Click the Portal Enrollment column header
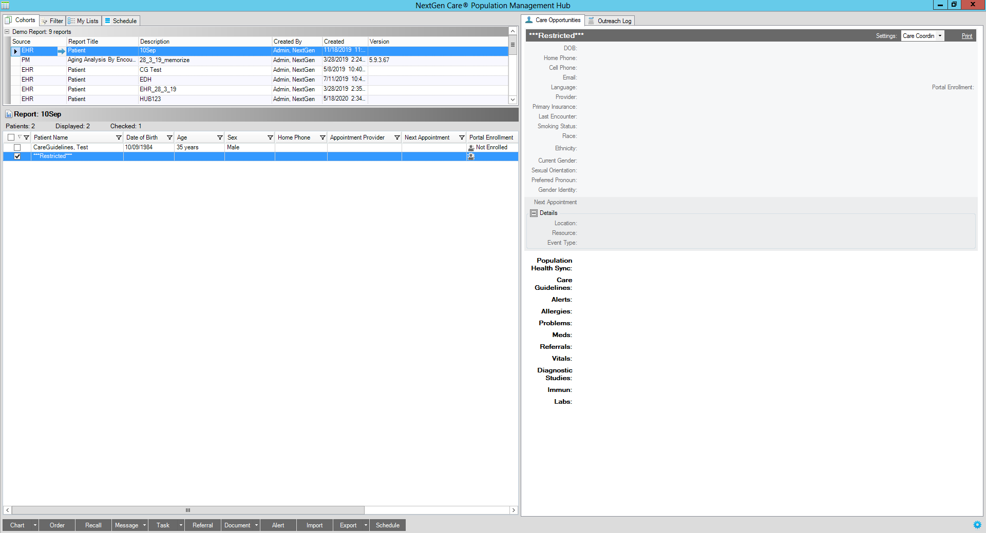The image size is (986, 533). (491, 137)
